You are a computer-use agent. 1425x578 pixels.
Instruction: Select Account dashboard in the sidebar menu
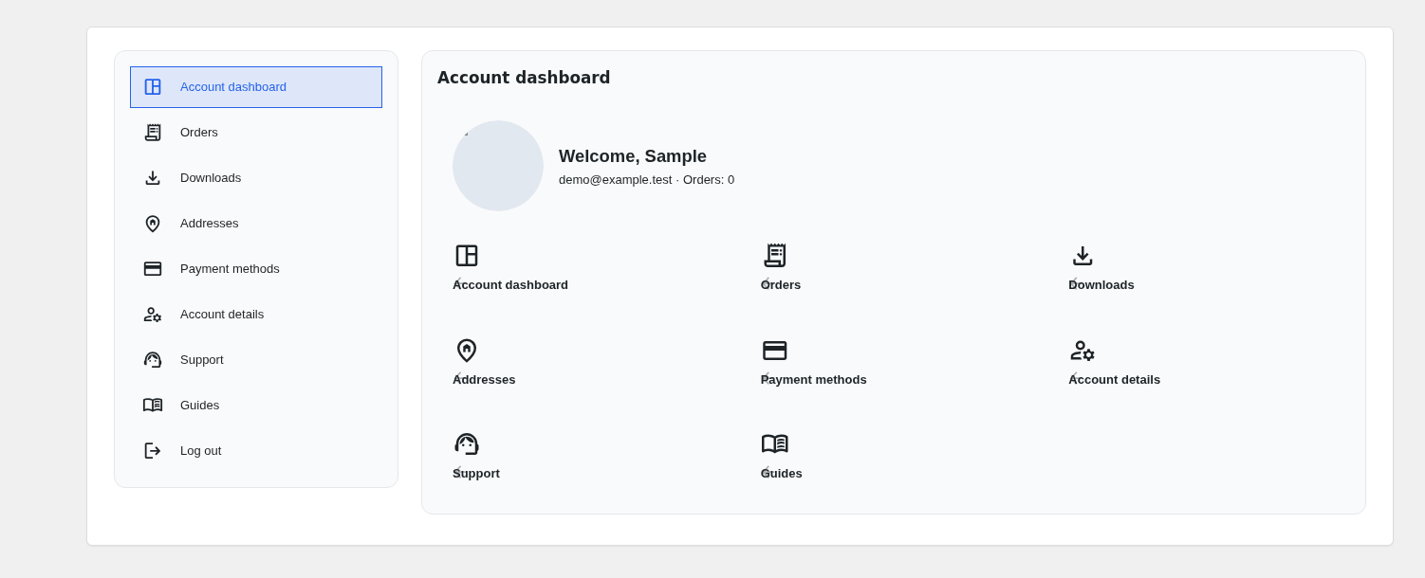(x=256, y=87)
